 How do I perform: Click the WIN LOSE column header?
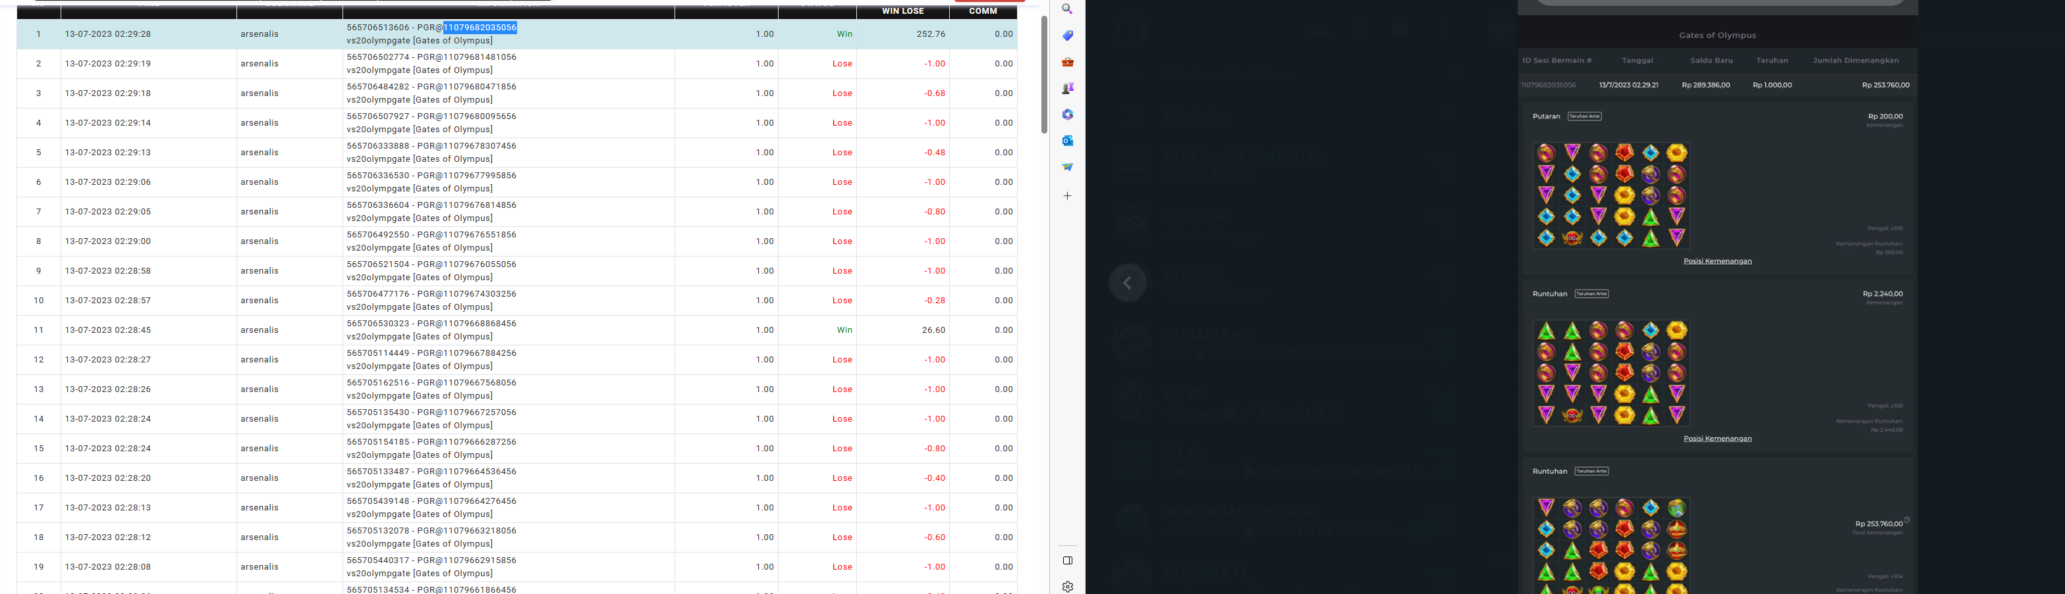(x=902, y=11)
